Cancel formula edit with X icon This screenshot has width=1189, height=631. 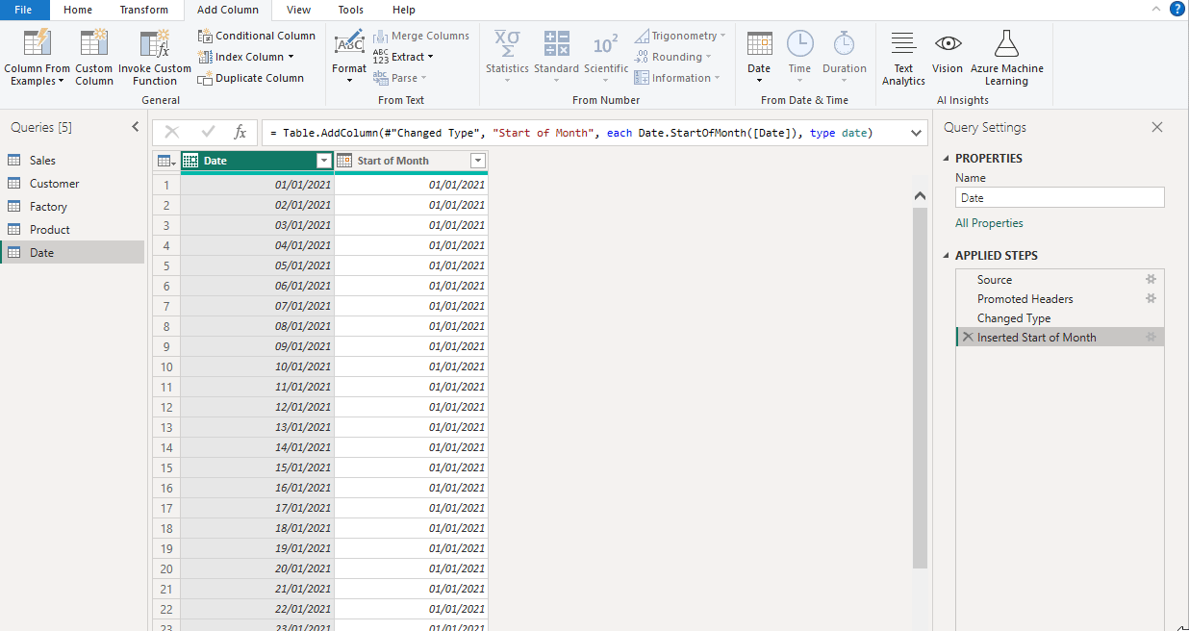pos(172,133)
